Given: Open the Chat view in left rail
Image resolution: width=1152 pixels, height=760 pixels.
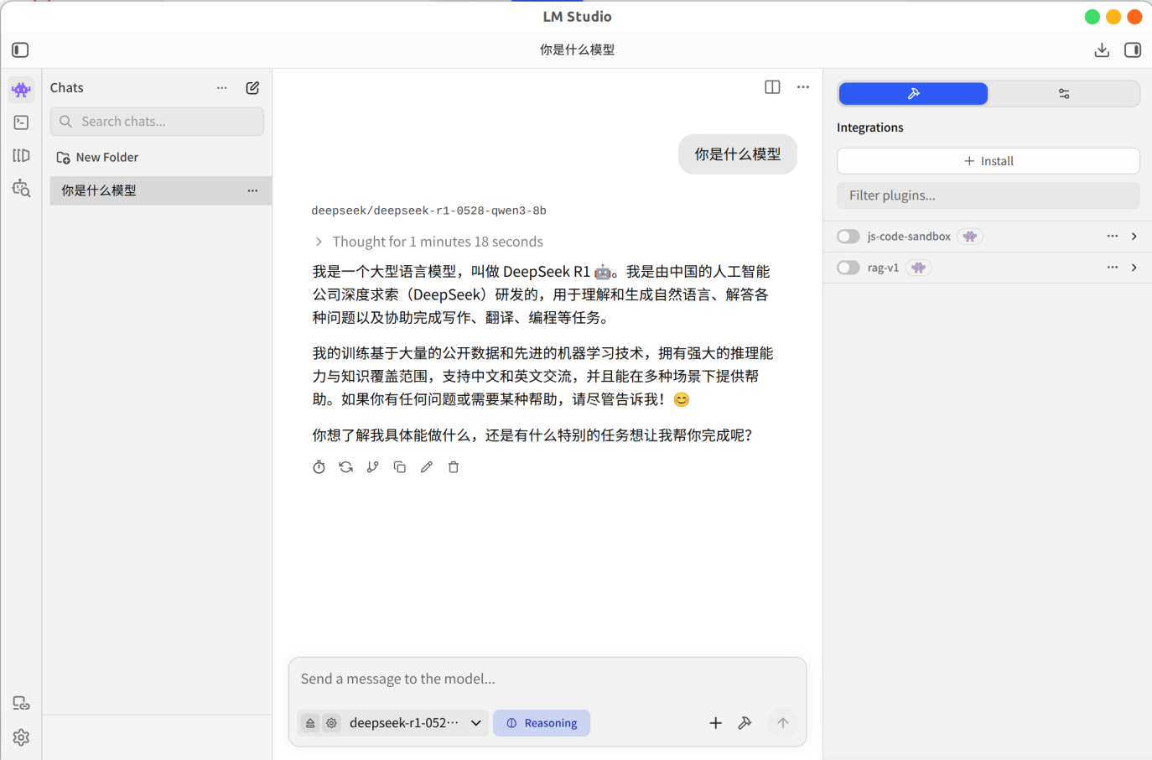Looking at the screenshot, I should tap(21, 89).
